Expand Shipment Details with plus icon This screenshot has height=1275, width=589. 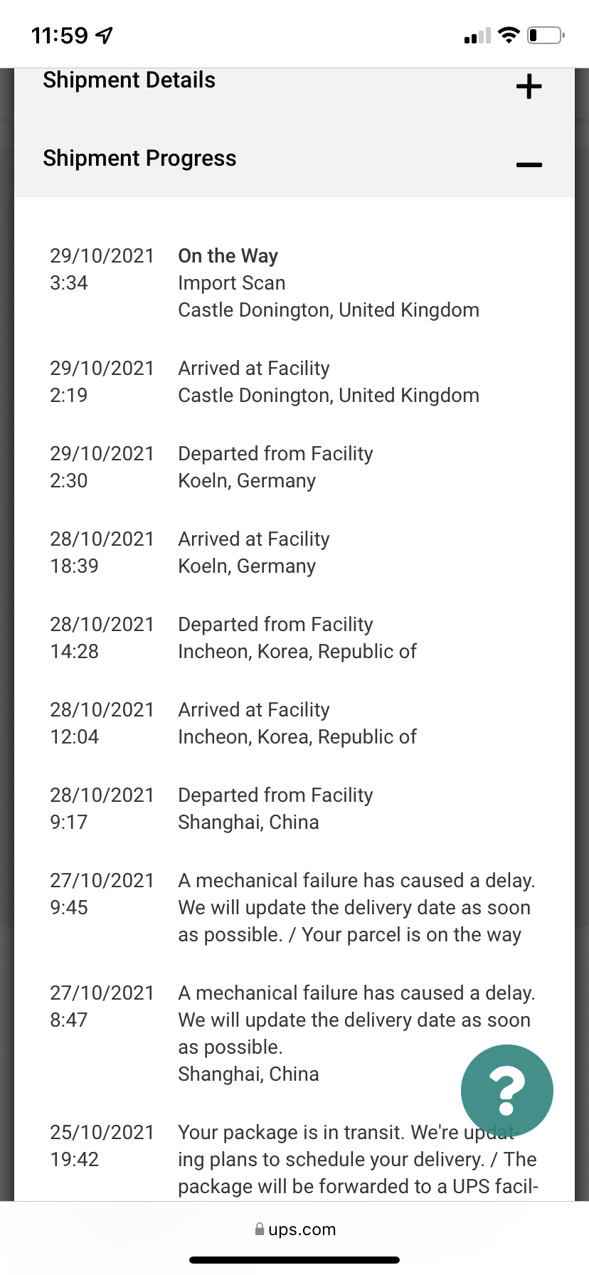pos(529,87)
